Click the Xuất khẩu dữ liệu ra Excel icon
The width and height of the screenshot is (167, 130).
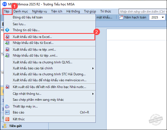[7, 37]
